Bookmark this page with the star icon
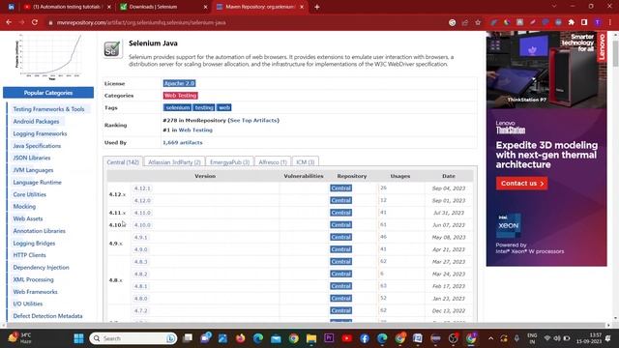619x348 pixels. click(478, 22)
